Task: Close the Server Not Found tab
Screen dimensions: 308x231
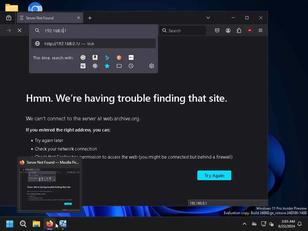Action: coord(79,18)
